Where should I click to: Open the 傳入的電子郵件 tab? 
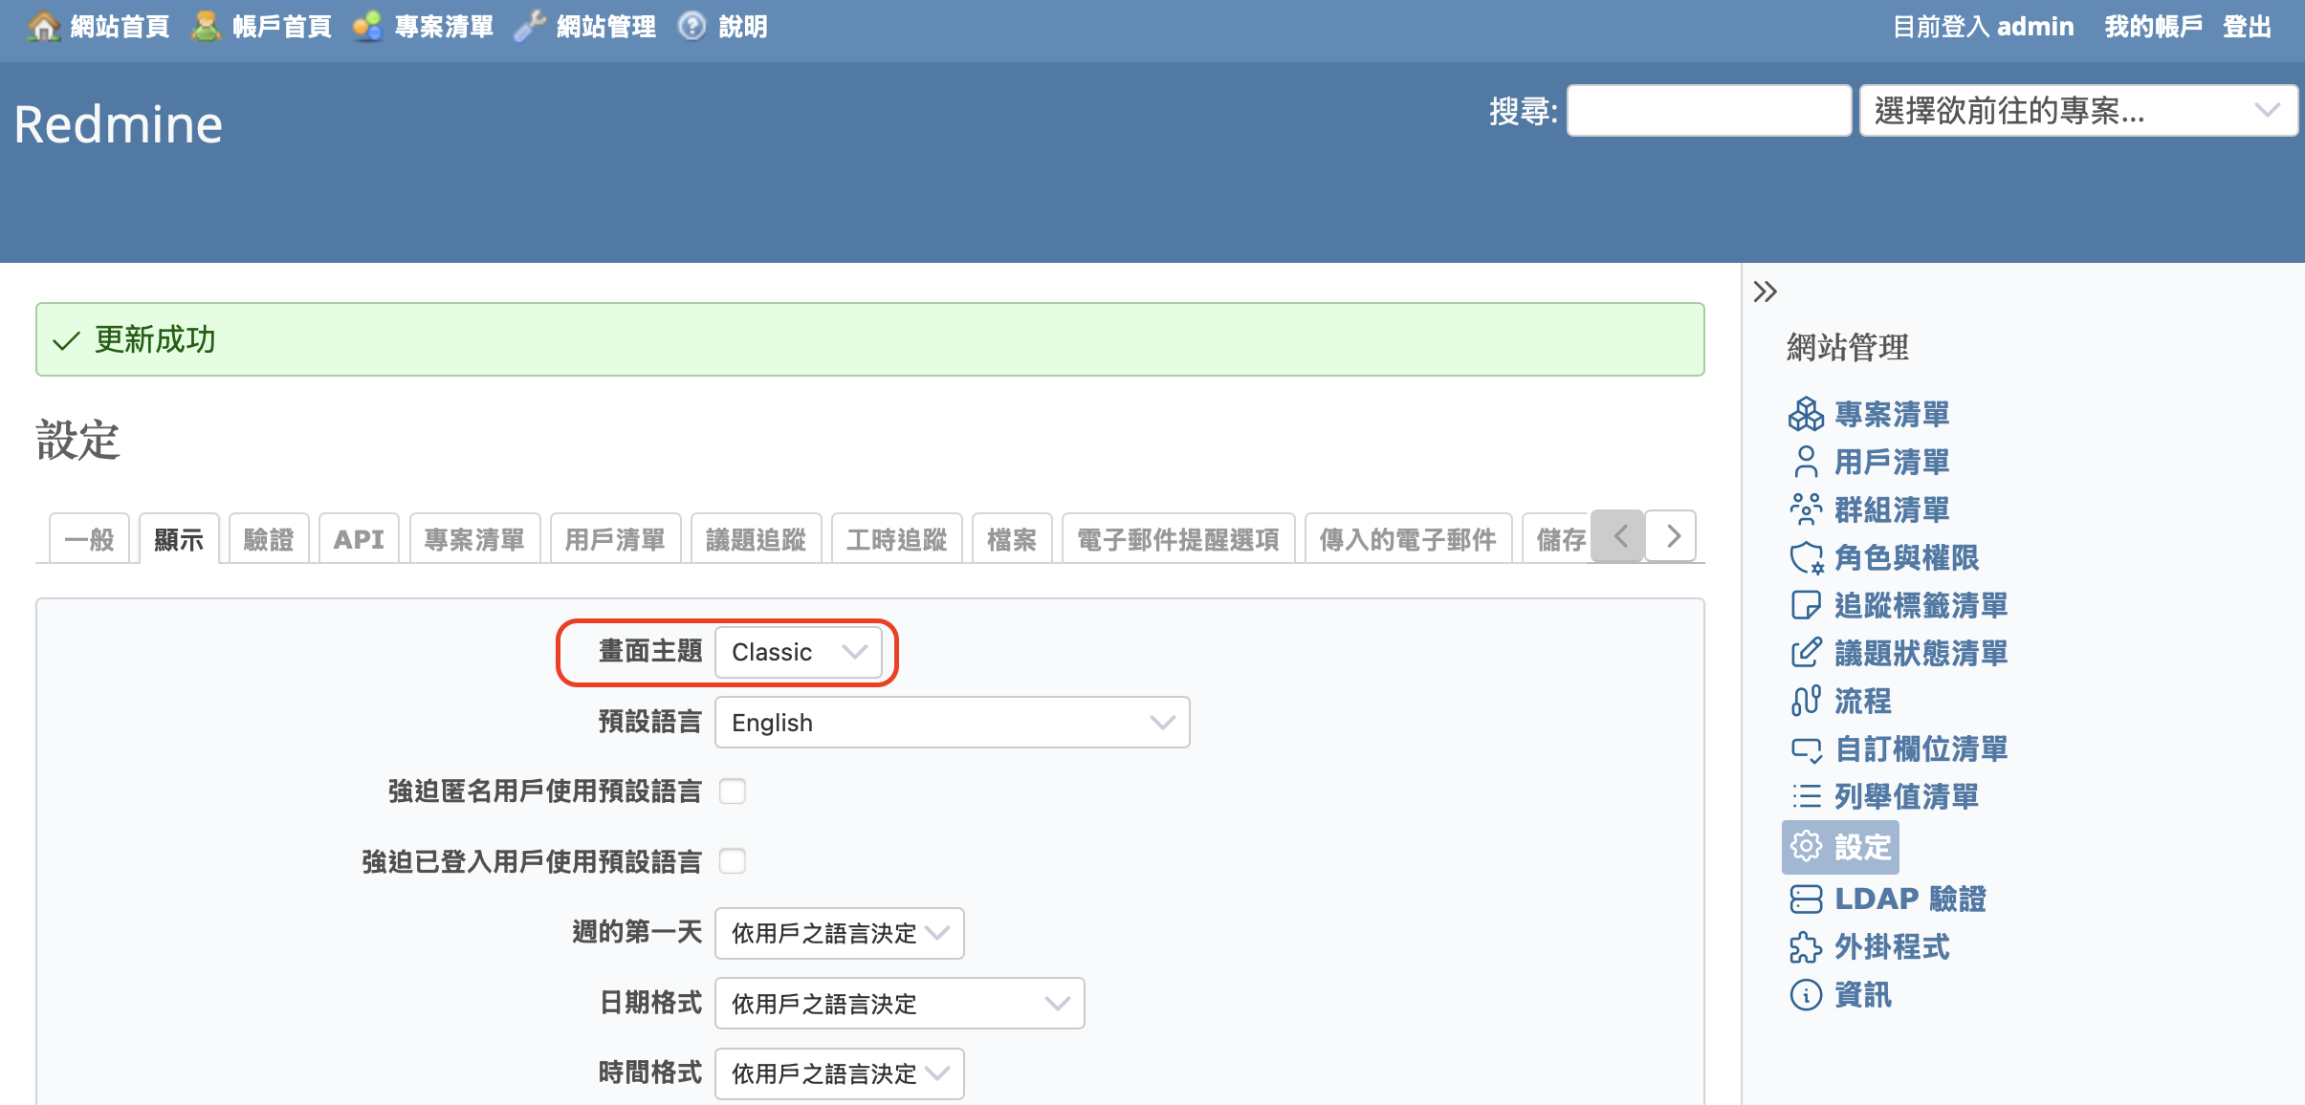1408,539
